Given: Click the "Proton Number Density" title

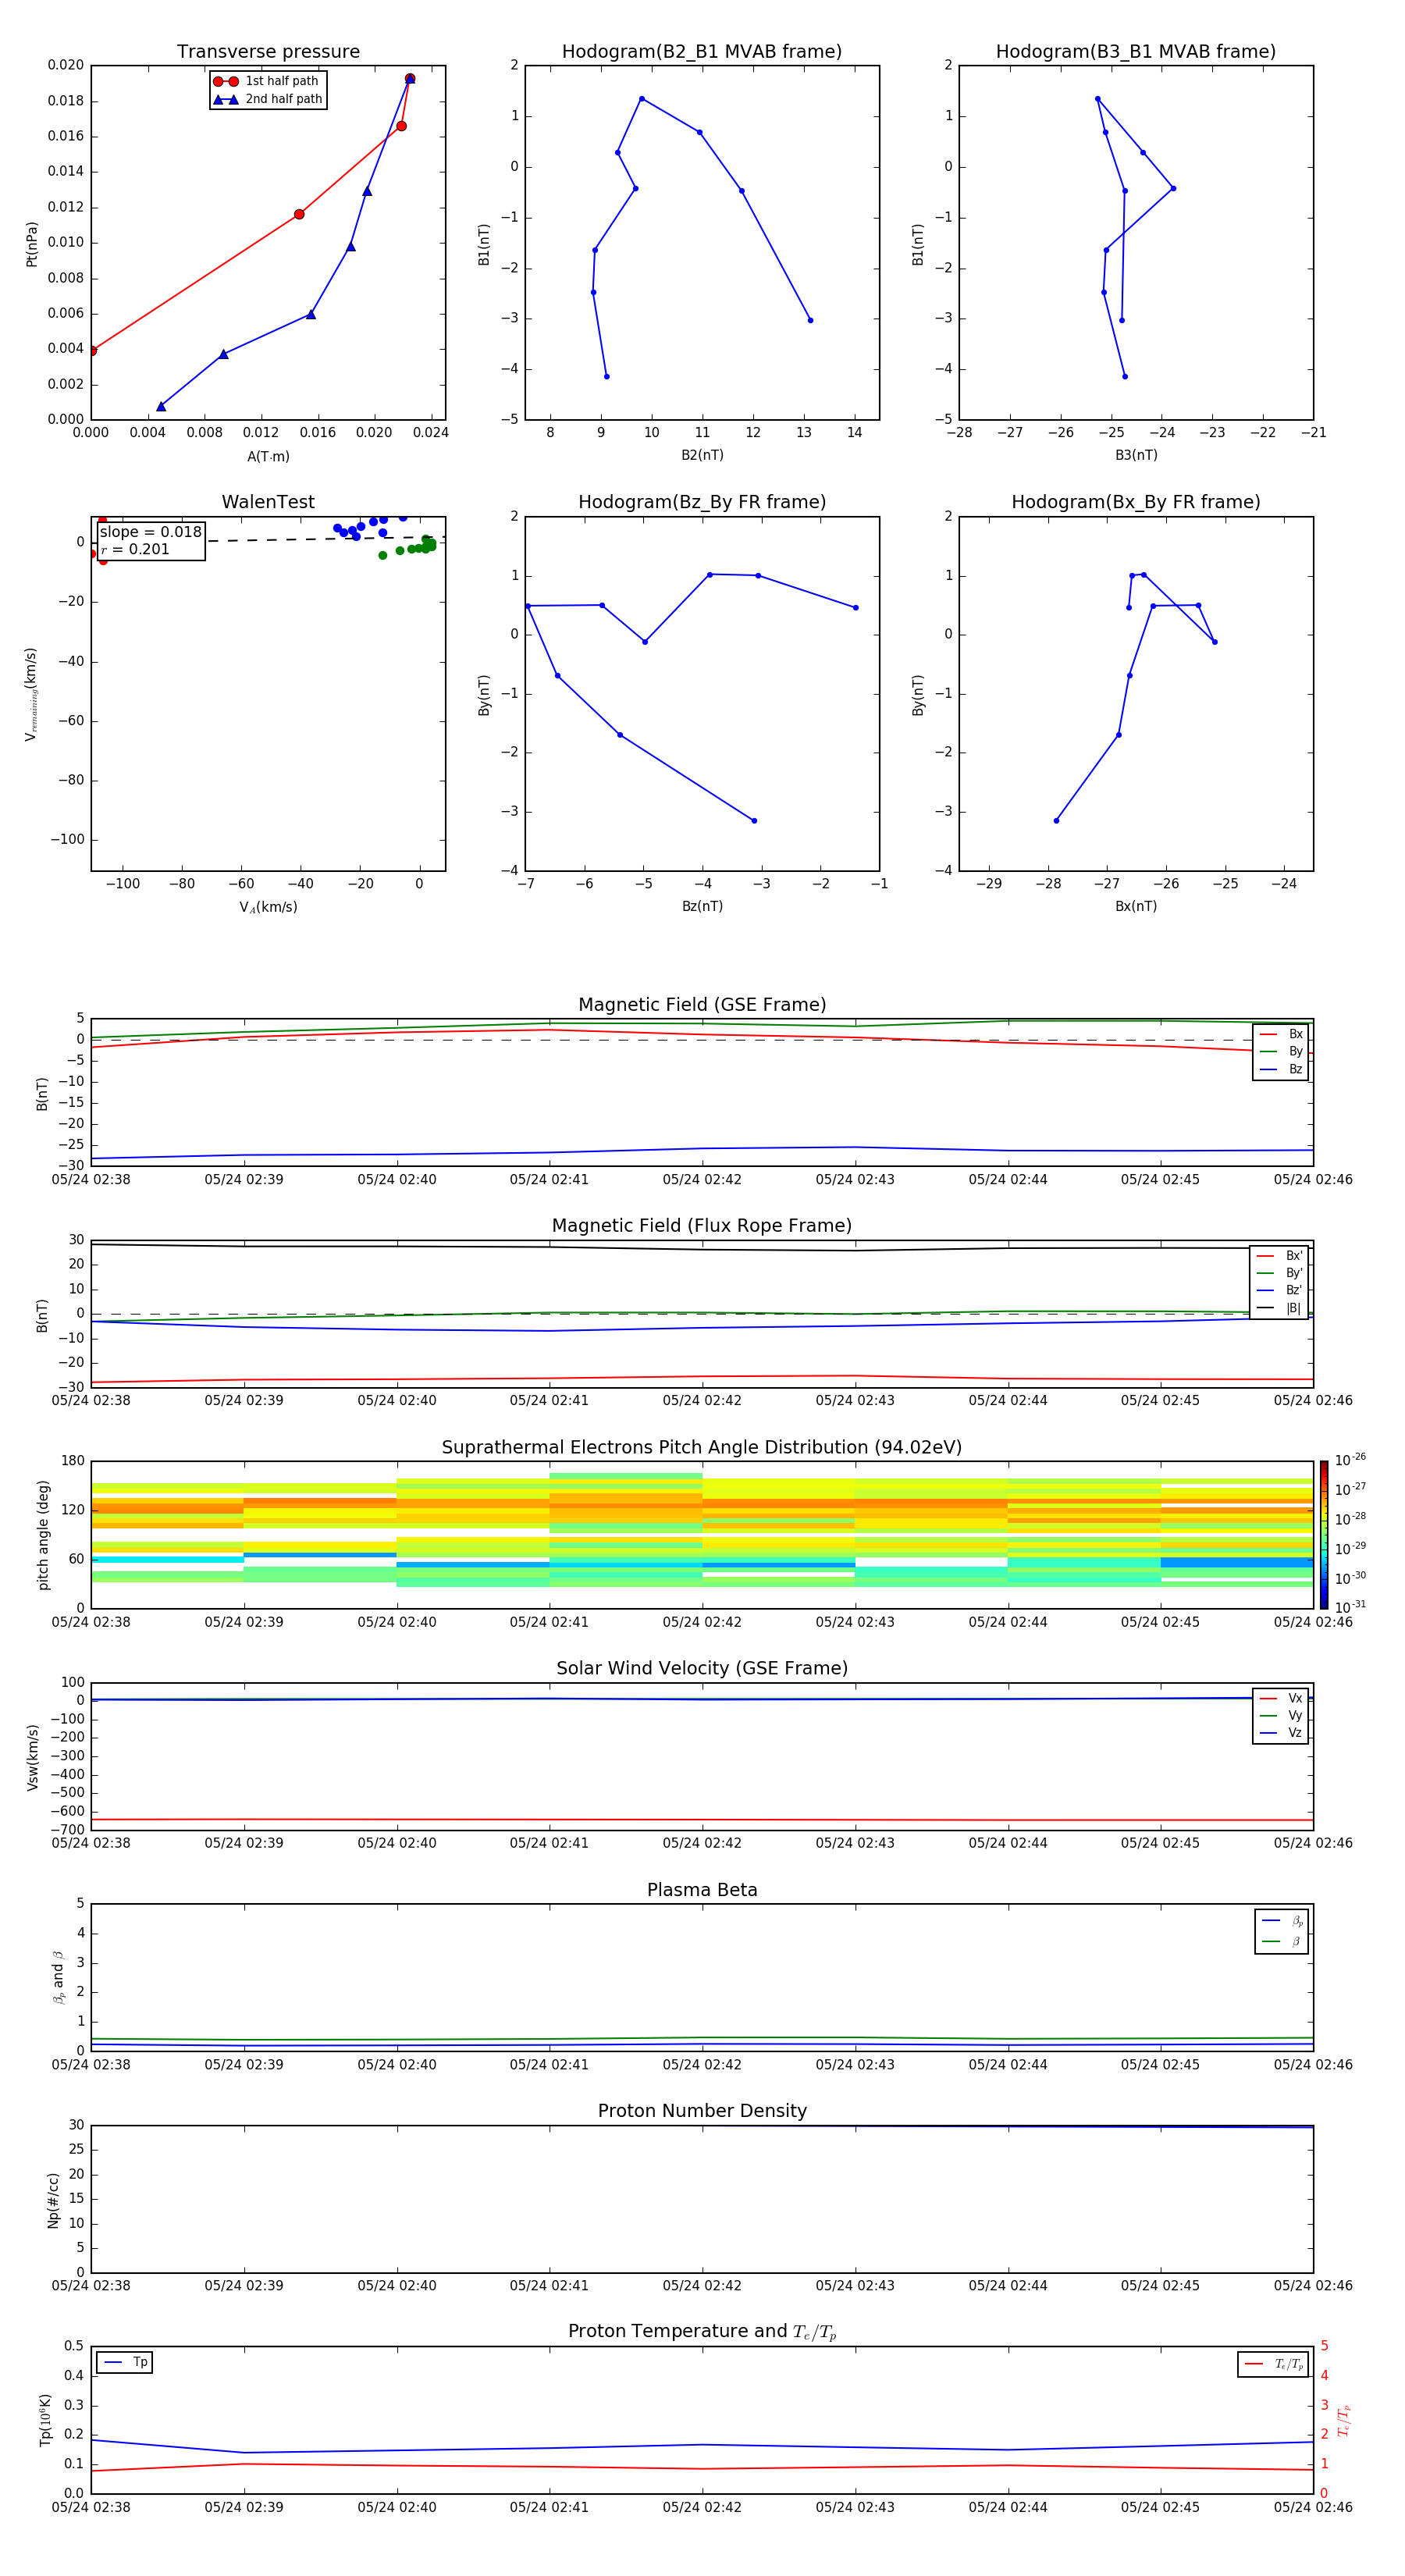Looking at the screenshot, I should 702,2111.
